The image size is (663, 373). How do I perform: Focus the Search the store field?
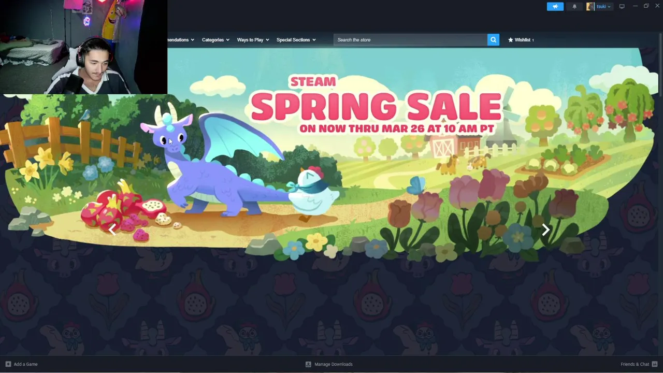(x=410, y=40)
